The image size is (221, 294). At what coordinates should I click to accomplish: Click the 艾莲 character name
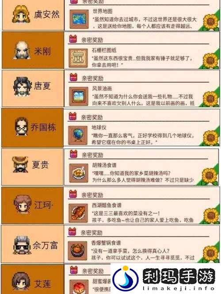pyautogui.click(x=42, y=283)
